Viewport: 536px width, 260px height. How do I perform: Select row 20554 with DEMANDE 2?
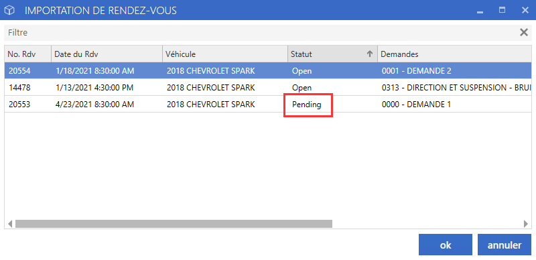(268, 71)
